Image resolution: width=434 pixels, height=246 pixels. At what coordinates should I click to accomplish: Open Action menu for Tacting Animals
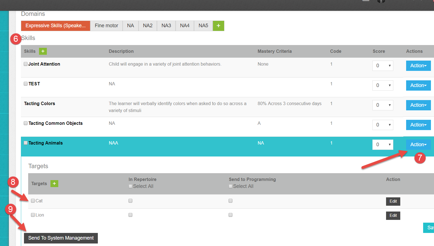(418, 145)
